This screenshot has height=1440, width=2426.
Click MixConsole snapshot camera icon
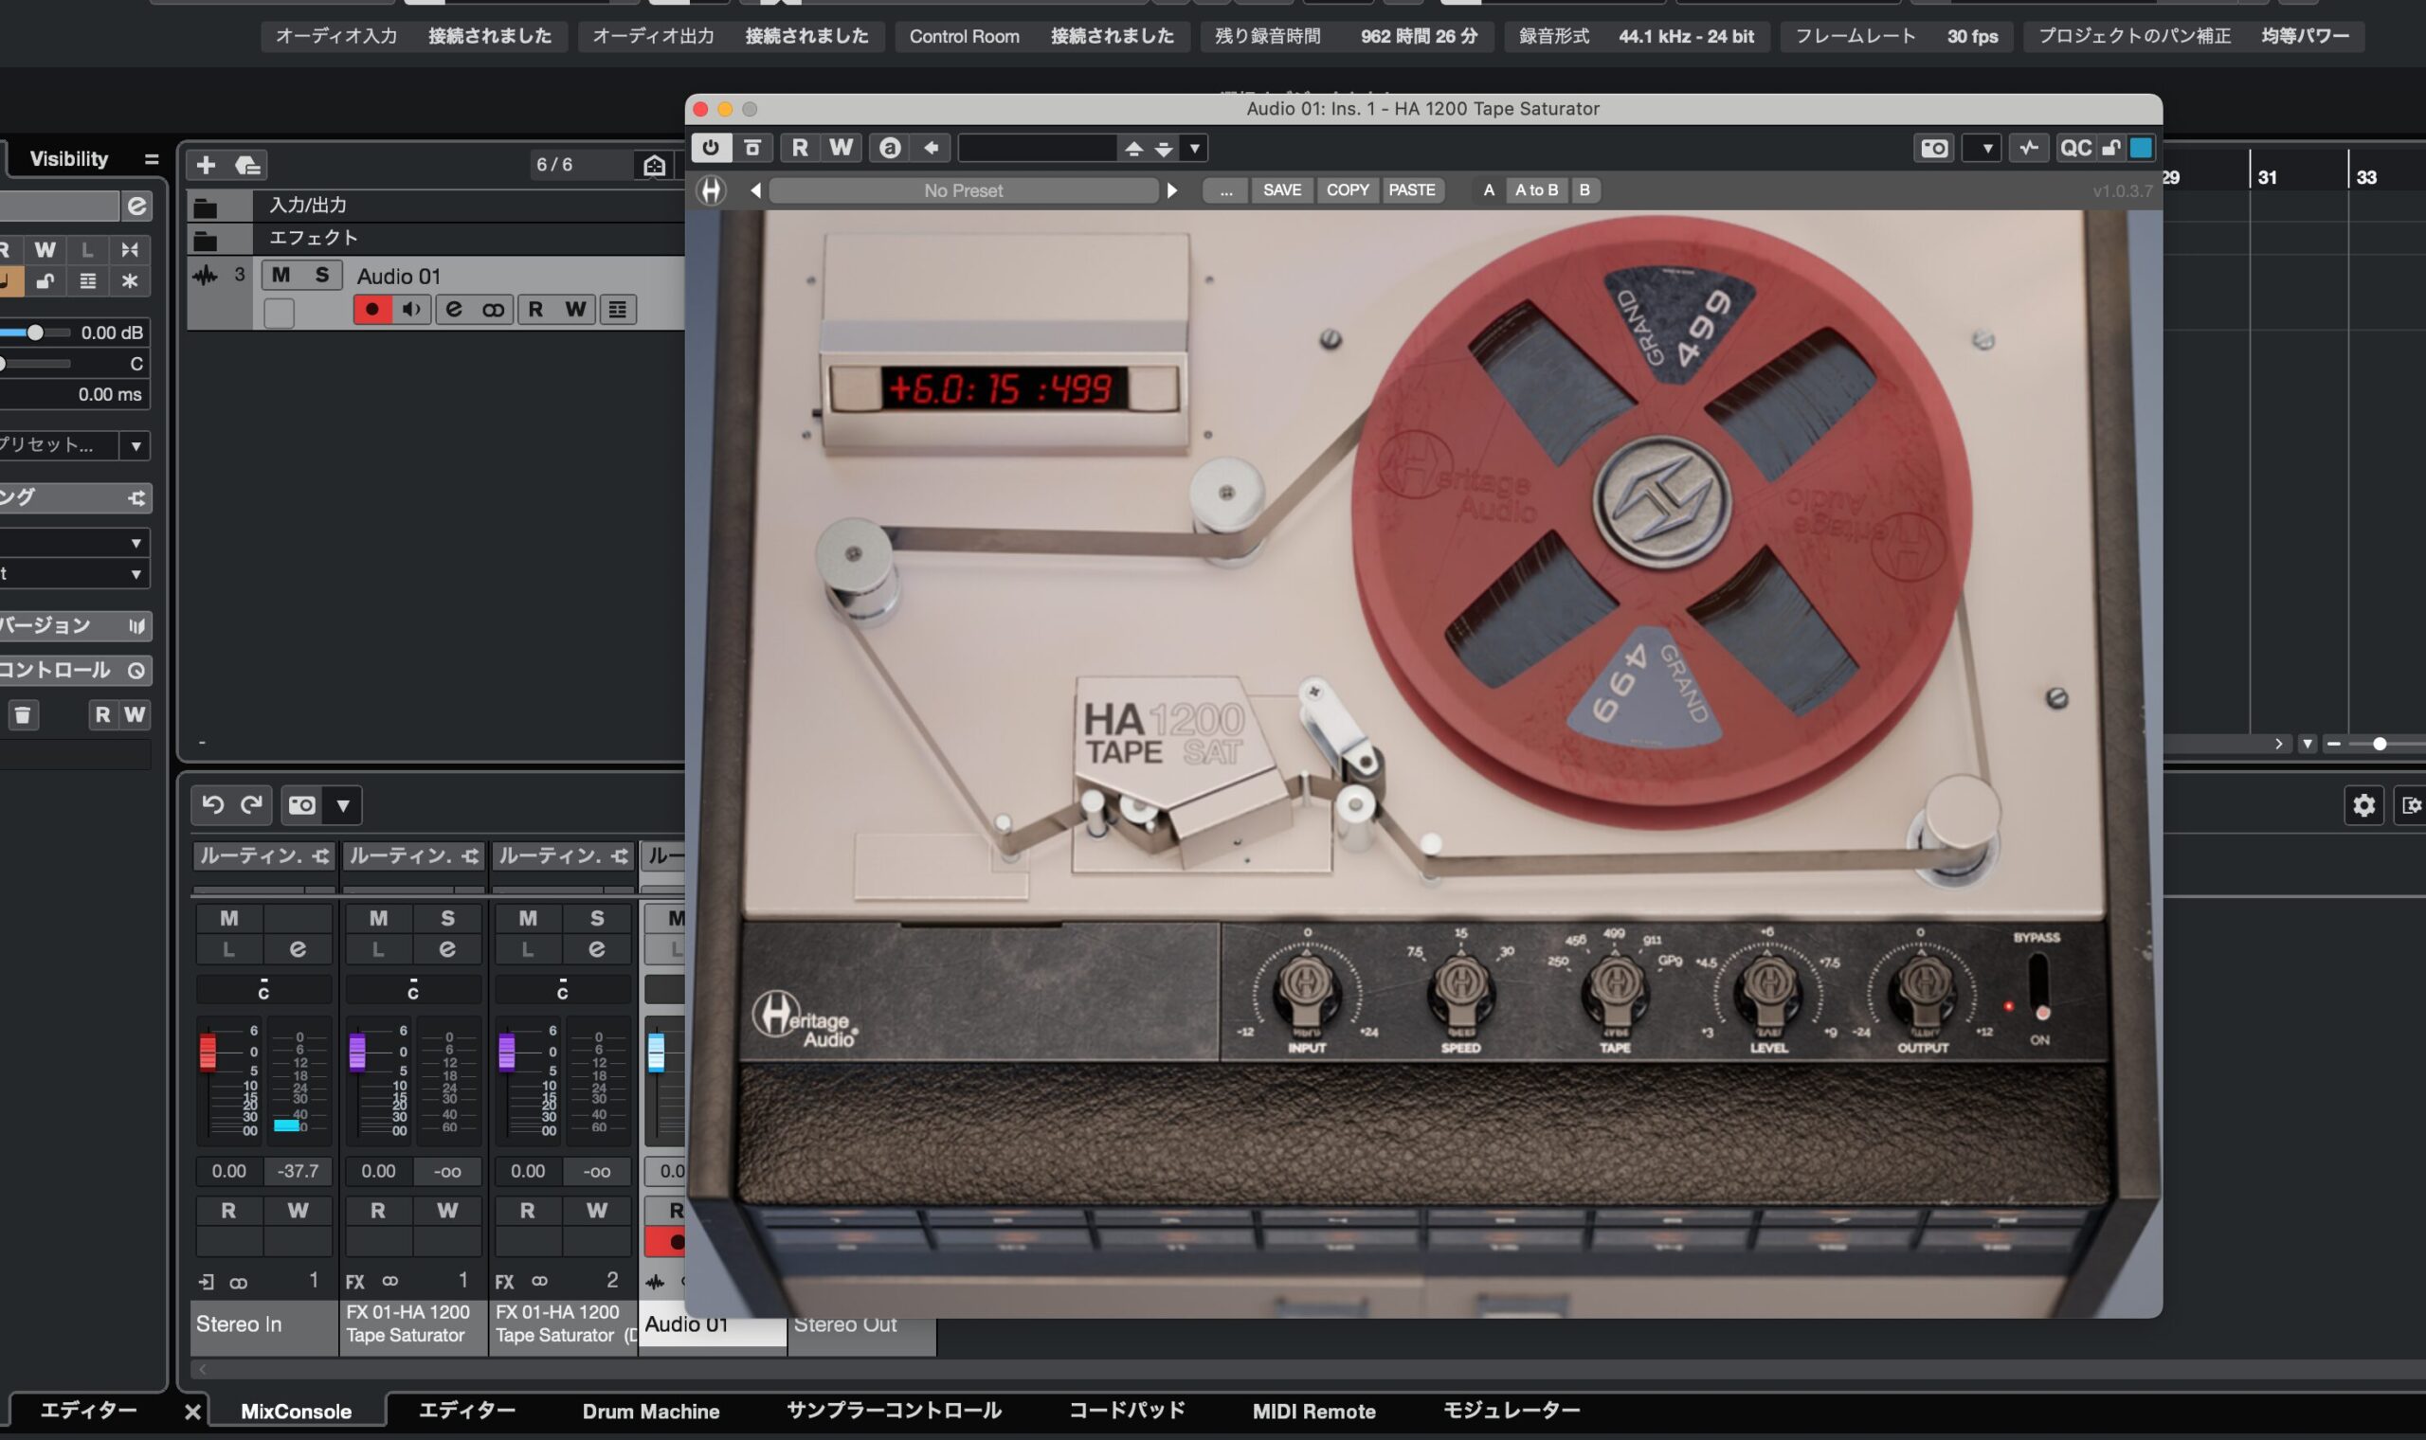pos(301,804)
